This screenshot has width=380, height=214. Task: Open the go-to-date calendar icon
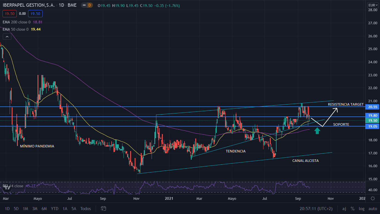[x=103, y=208]
